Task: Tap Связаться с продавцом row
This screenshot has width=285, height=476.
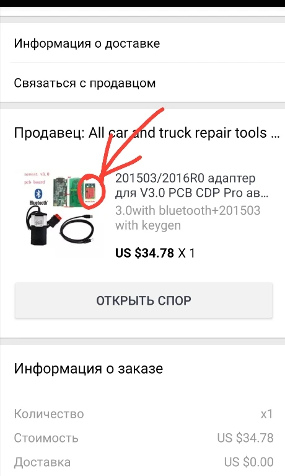Action: click(x=142, y=83)
